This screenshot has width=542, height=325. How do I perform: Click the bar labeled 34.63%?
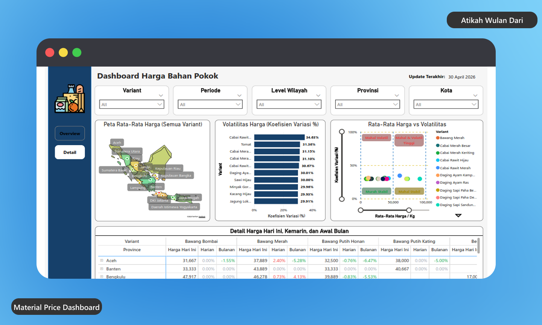[x=279, y=137]
